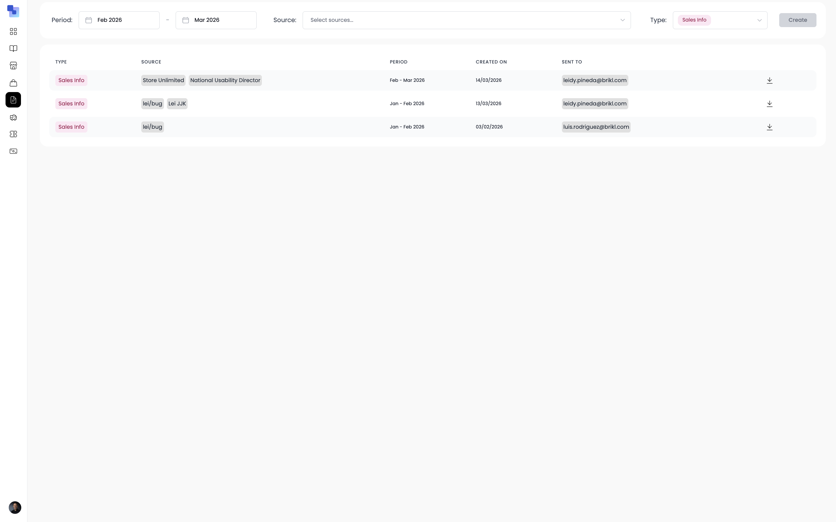
Task: Open the Type dropdown showing Sales Info
Action: pos(720,20)
